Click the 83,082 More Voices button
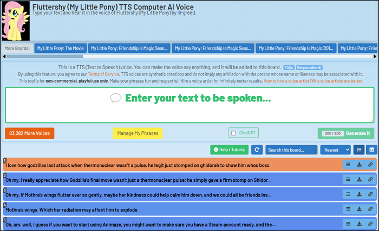This screenshot has width=379, height=231. point(29,133)
